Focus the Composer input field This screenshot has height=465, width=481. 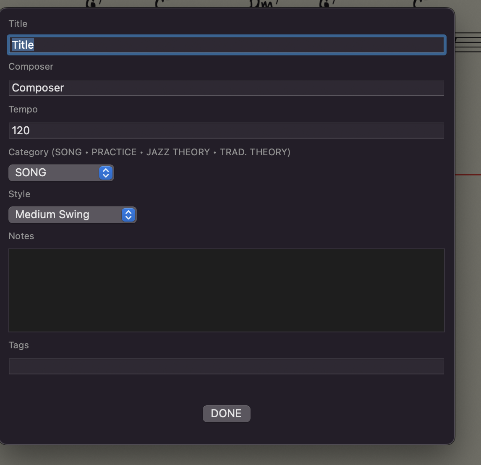point(227,88)
